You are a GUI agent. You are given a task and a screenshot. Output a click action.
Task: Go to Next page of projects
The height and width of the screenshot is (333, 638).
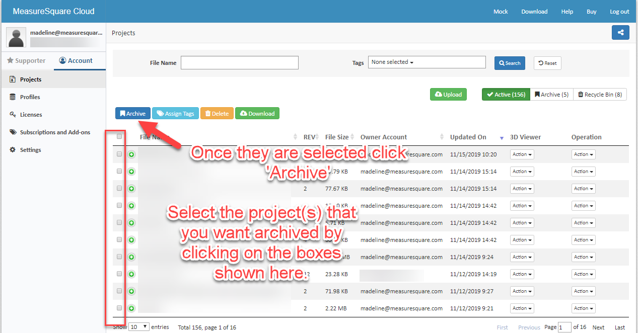point(598,327)
